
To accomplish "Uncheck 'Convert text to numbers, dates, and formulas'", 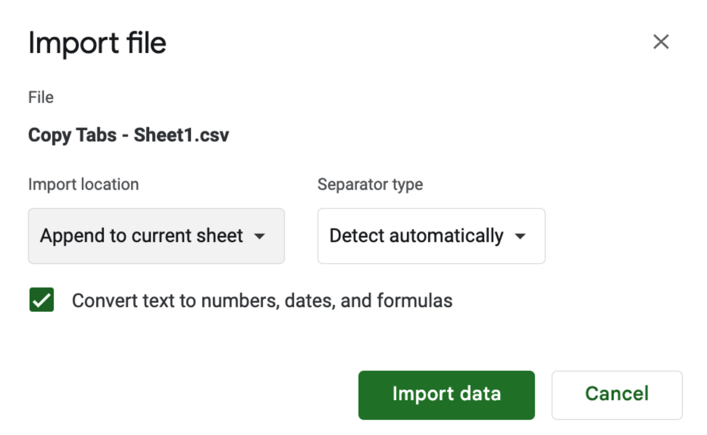I will (41, 300).
